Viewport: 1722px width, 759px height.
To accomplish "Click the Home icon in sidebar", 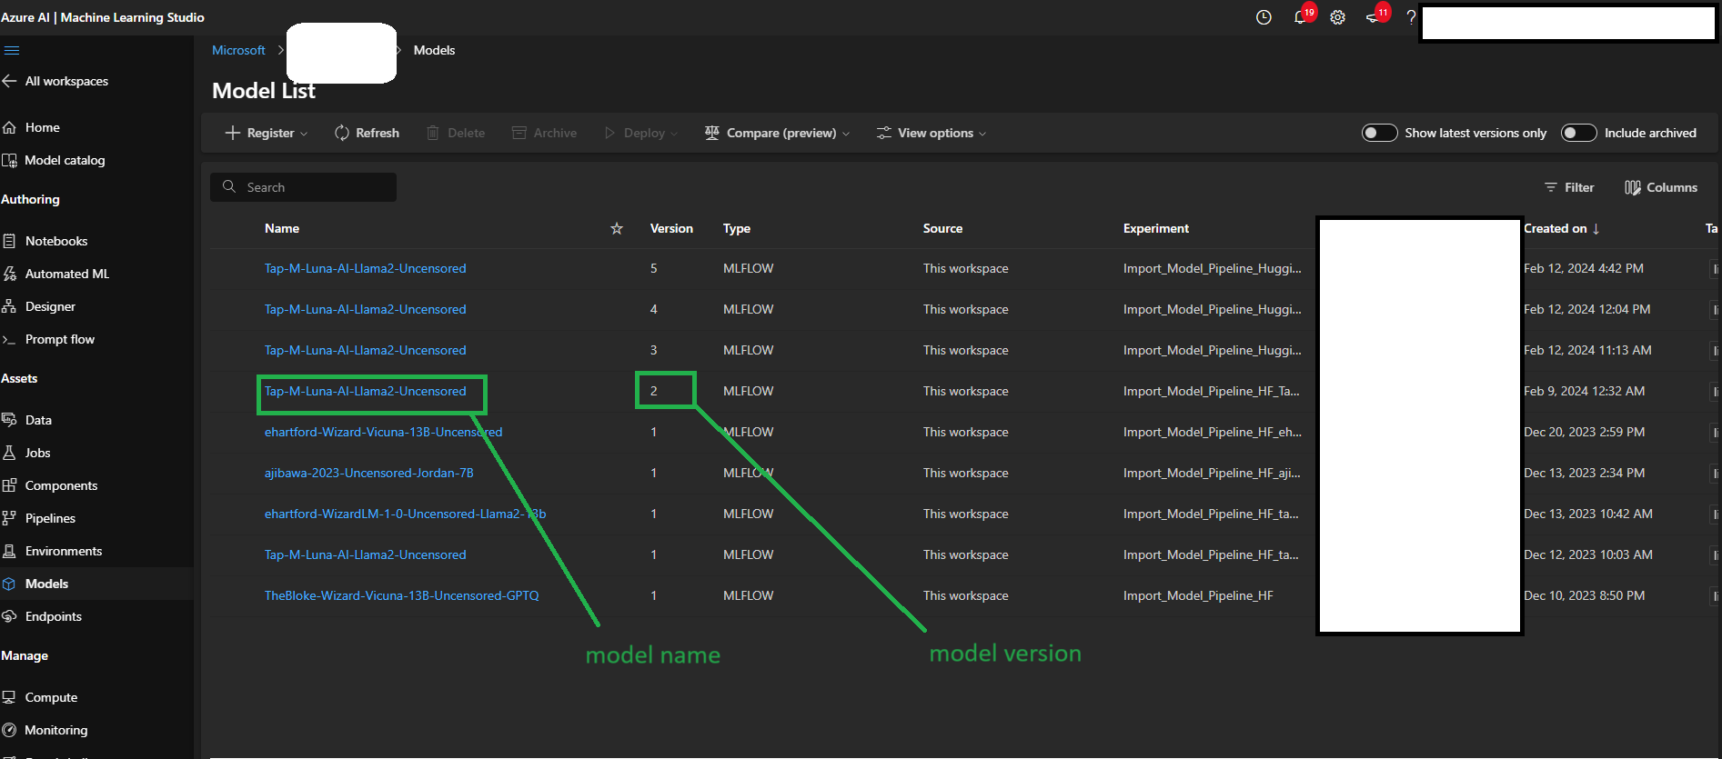I will [x=9, y=127].
